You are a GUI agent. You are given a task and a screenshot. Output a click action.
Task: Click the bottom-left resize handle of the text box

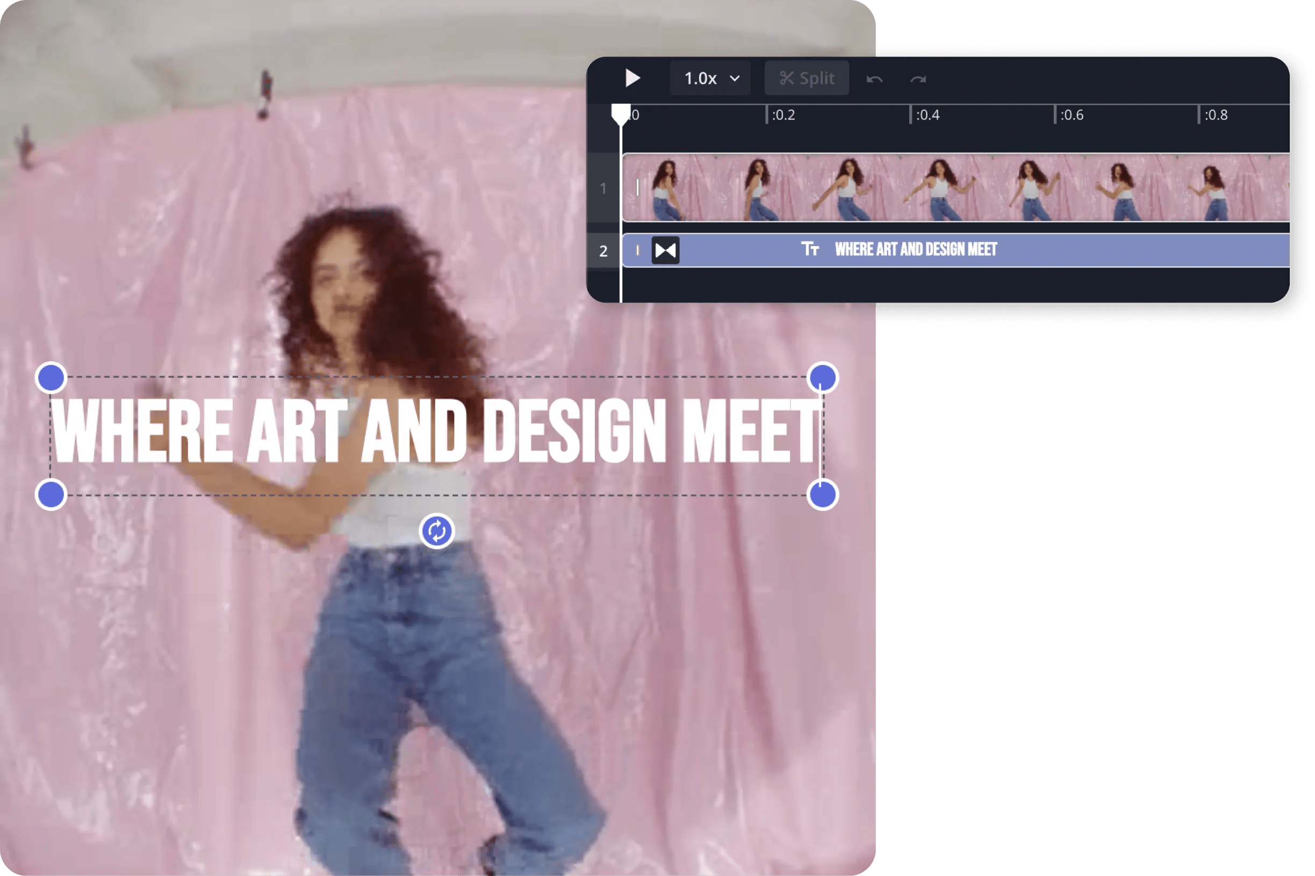[51, 494]
